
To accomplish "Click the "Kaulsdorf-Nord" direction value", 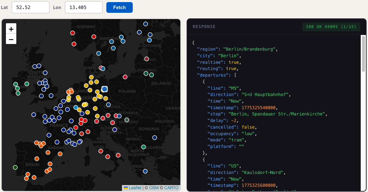I will tap(262, 173).
